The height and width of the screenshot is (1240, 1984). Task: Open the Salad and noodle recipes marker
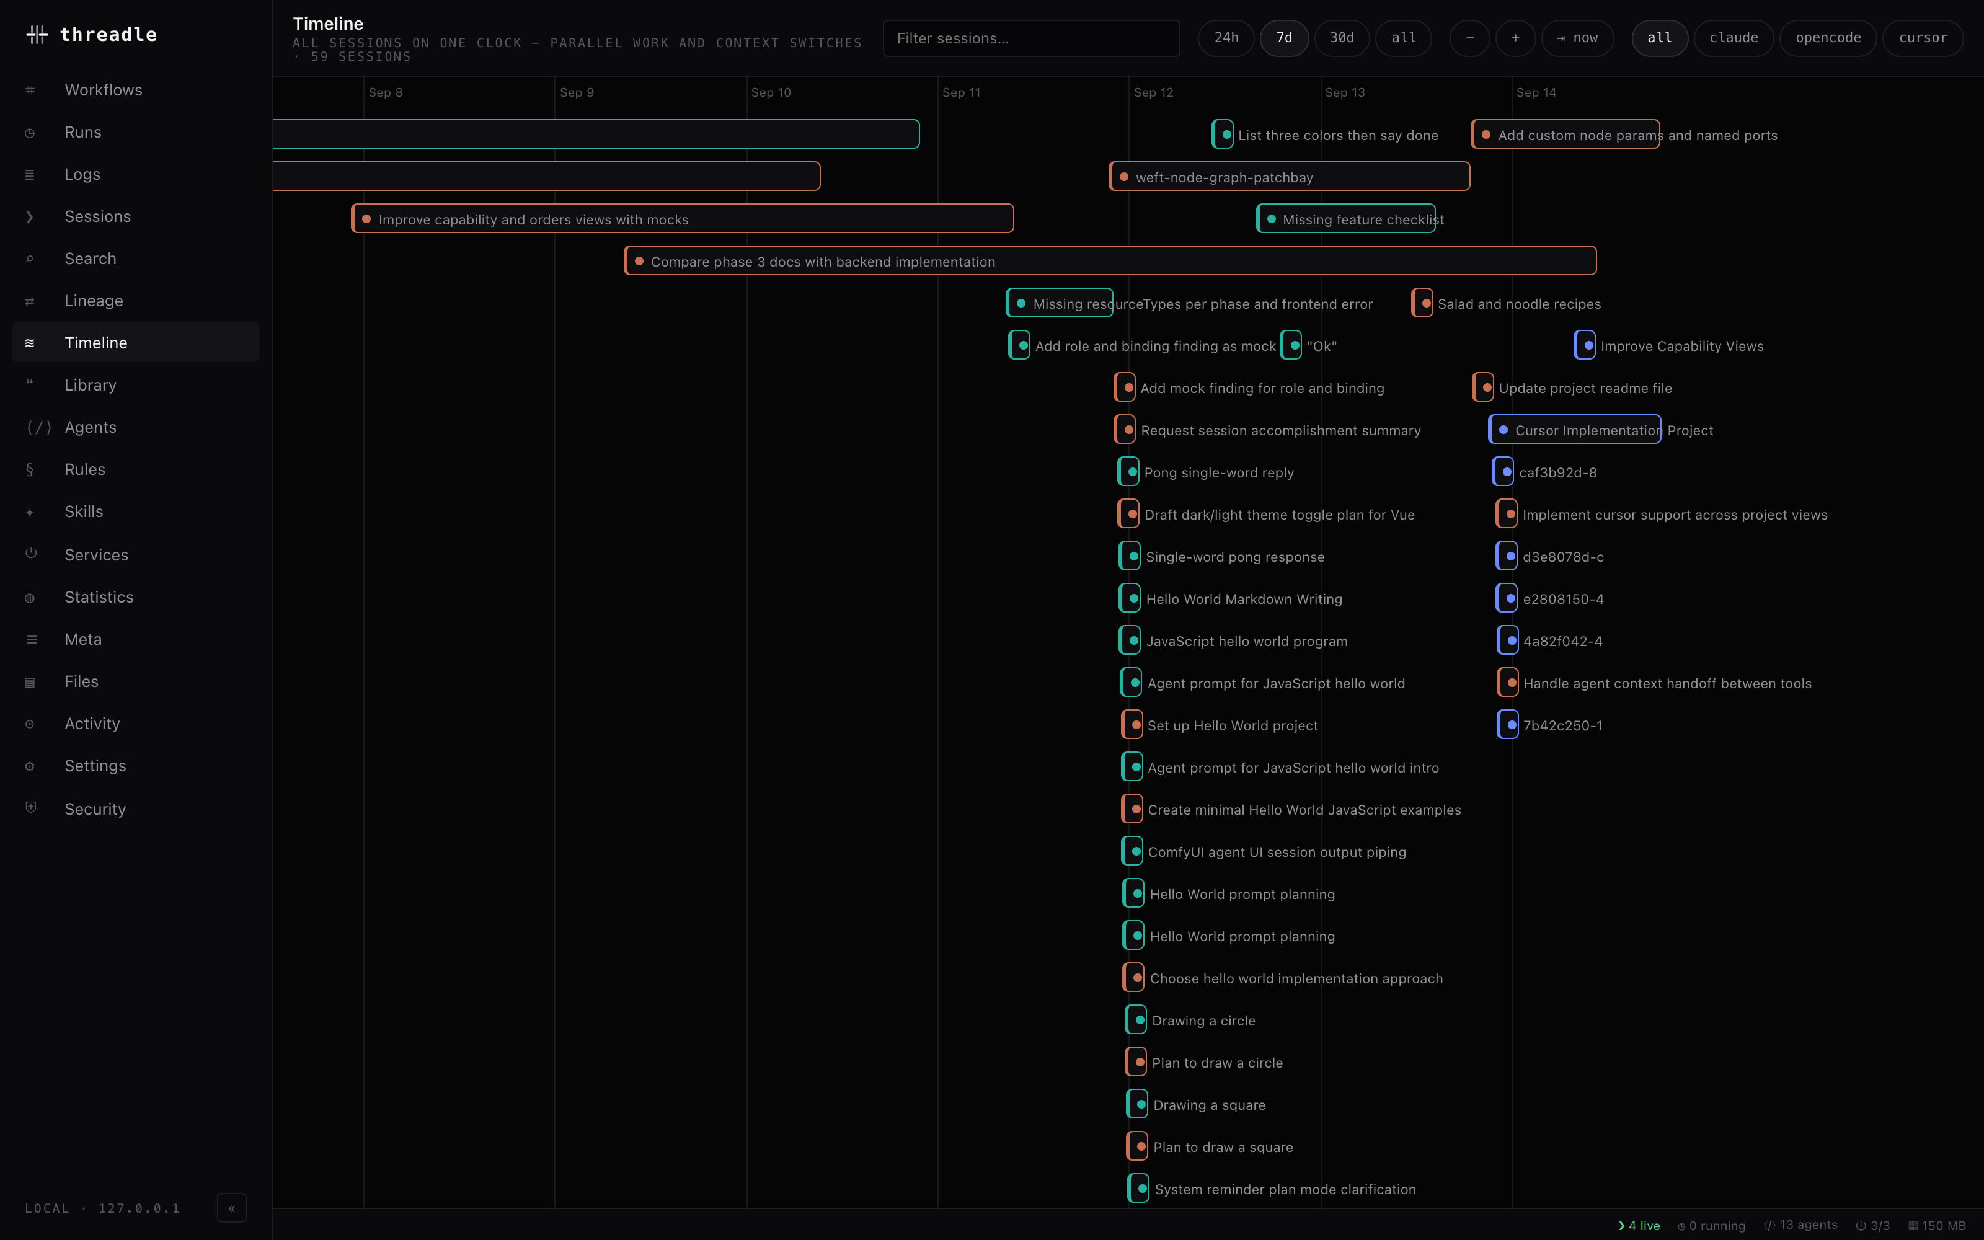tap(1422, 303)
